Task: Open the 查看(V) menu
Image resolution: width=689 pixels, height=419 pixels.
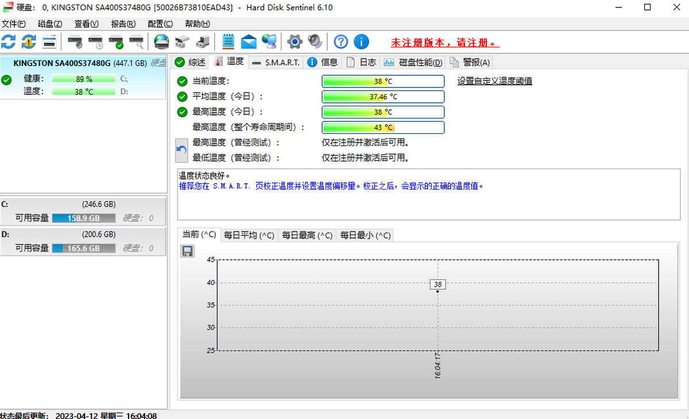Action: coord(87,24)
